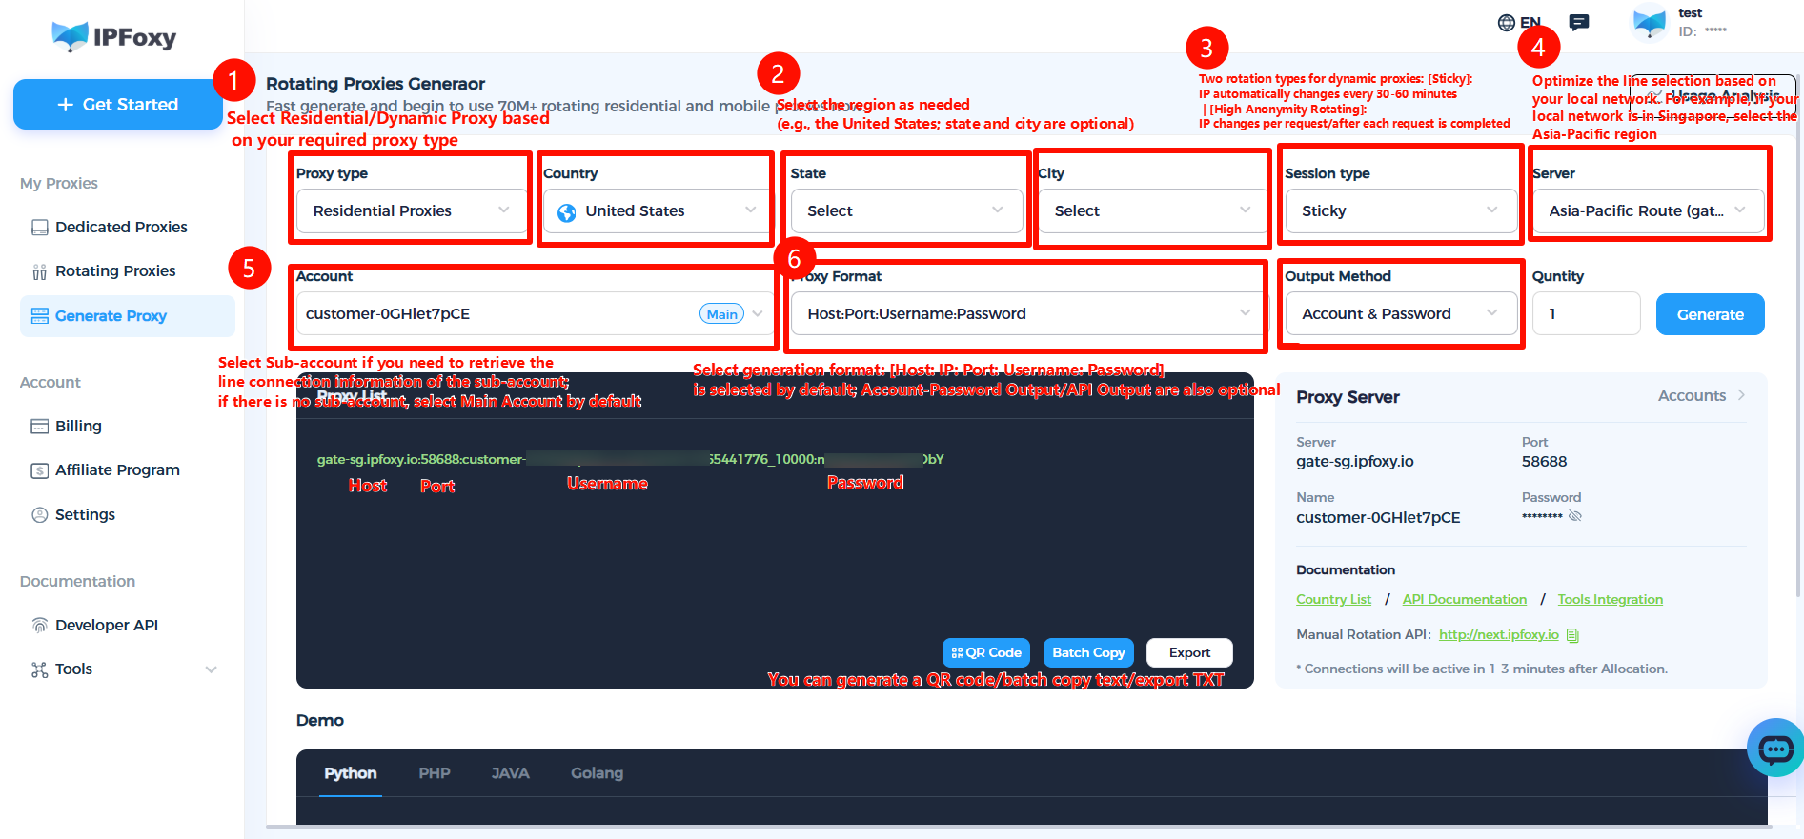This screenshot has width=1804, height=839.
Task: Open the Account dropdown
Action: pyautogui.click(x=535, y=313)
